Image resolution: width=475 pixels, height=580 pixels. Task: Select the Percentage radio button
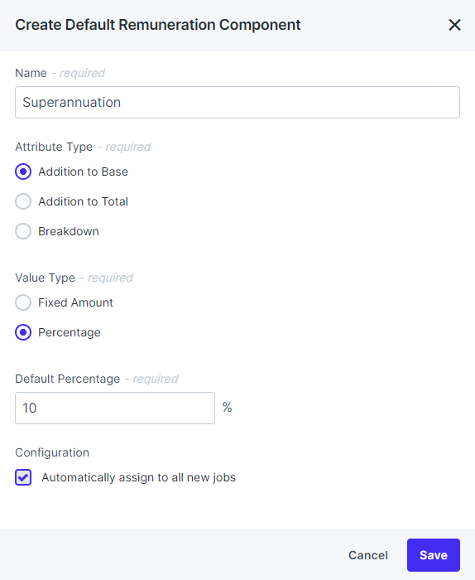tap(23, 332)
